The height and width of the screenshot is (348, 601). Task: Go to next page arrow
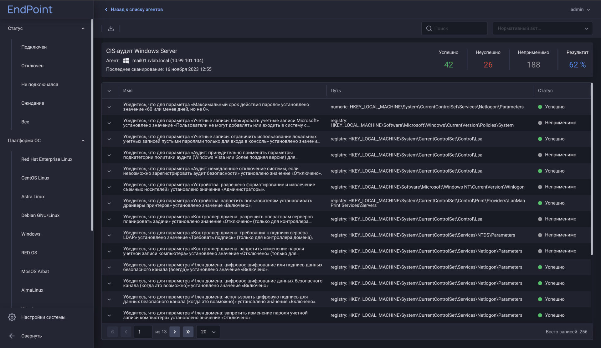(x=175, y=332)
